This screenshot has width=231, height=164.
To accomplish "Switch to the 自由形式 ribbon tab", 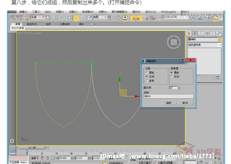I will [32, 24].
